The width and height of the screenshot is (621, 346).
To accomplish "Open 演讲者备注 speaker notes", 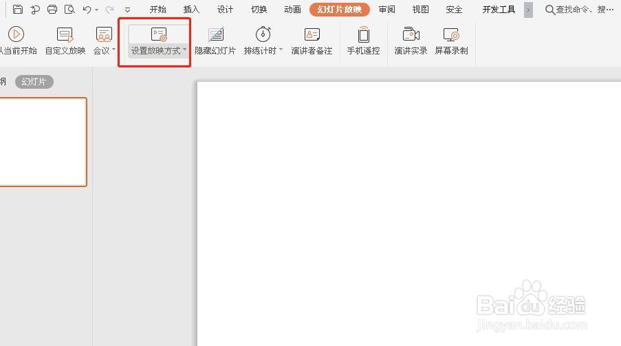I will pyautogui.click(x=312, y=41).
